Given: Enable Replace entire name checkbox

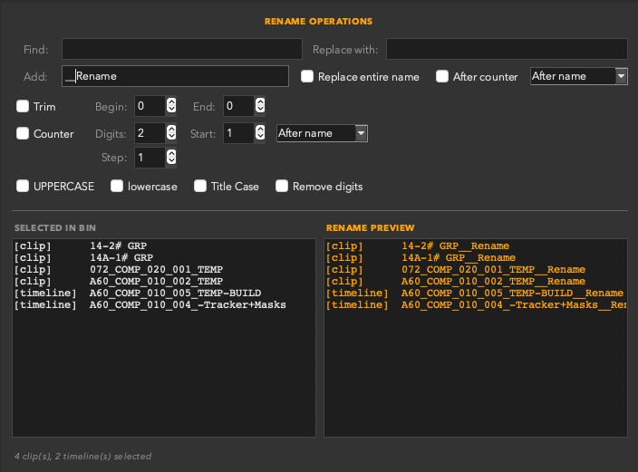Looking at the screenshot, I should (307, 76).
